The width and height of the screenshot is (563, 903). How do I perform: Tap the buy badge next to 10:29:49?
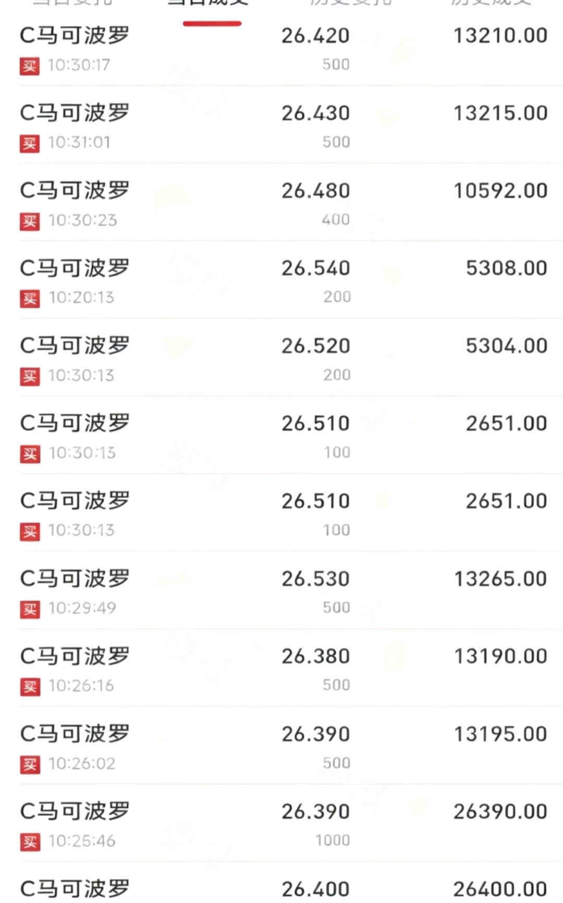30,609
